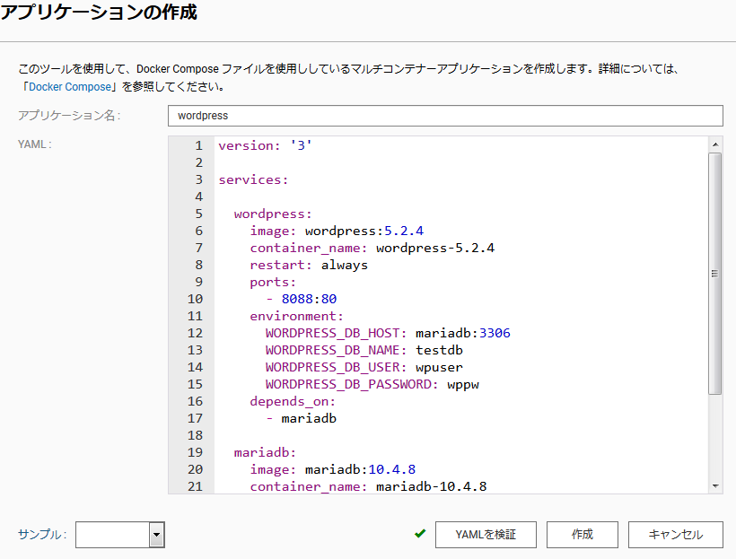736x559 pixels.
Task: Click the WORDPRESS_DB_HOST line
Action: pyautogui.click(x=388, y=333)
